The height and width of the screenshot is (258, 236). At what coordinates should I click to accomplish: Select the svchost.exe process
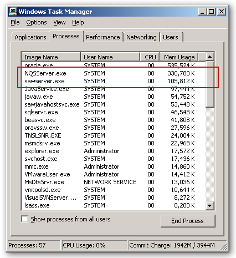[x=113, y=159]
